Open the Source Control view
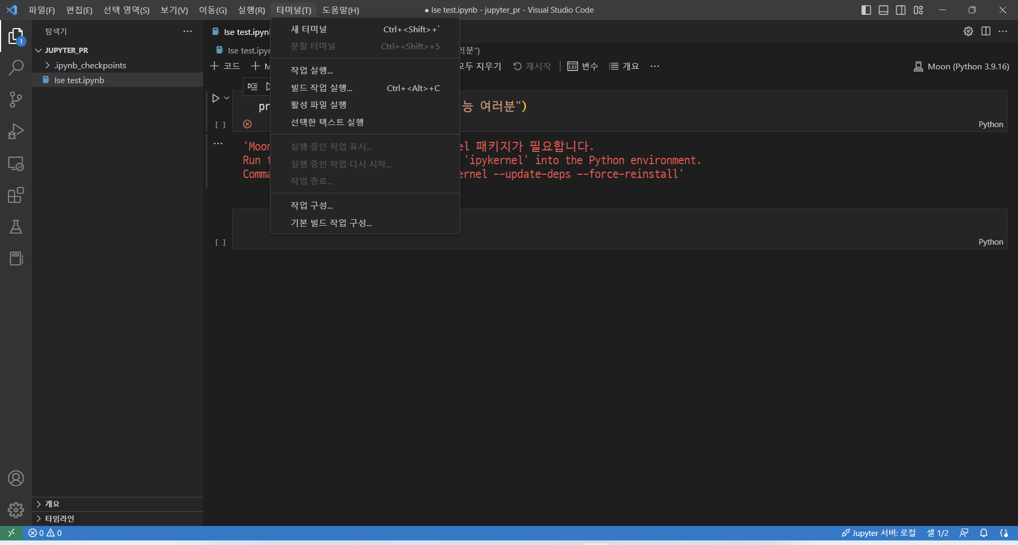Image resolution: width=1018 pixels, height=545 pixels. [x=16, y=100]
